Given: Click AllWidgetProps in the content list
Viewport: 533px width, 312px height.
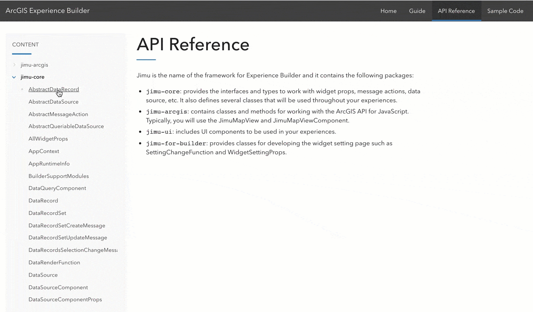Looking at the screenshot, I should [x=48, y=139].
